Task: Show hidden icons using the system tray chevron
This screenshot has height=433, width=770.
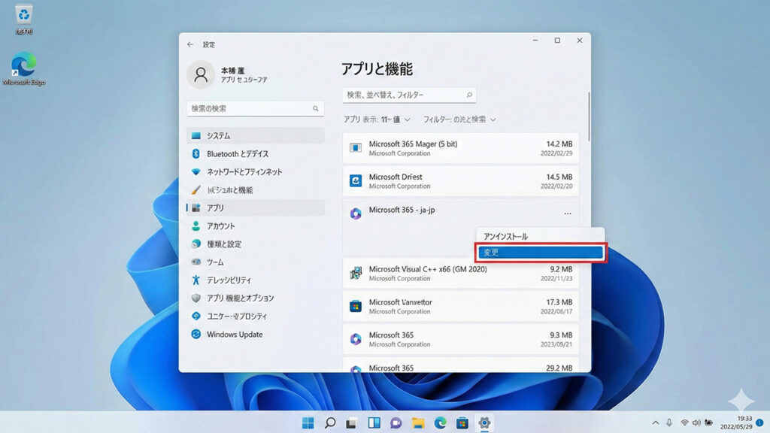Action: coord(655,423)
